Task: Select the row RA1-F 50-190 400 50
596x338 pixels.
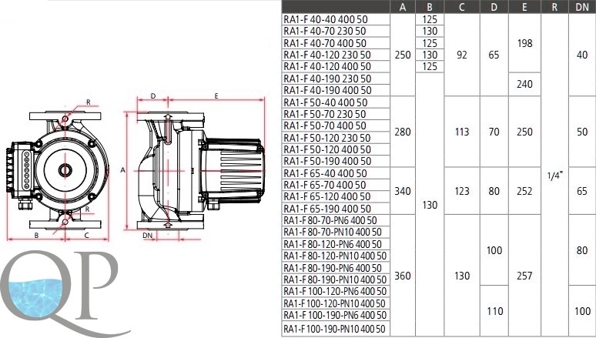Action: [x=326, y=161]
